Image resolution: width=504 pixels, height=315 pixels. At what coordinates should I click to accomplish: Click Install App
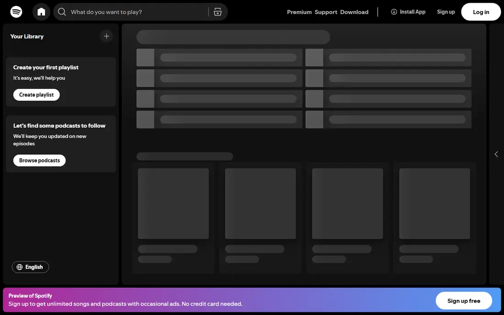pos(408,12)
